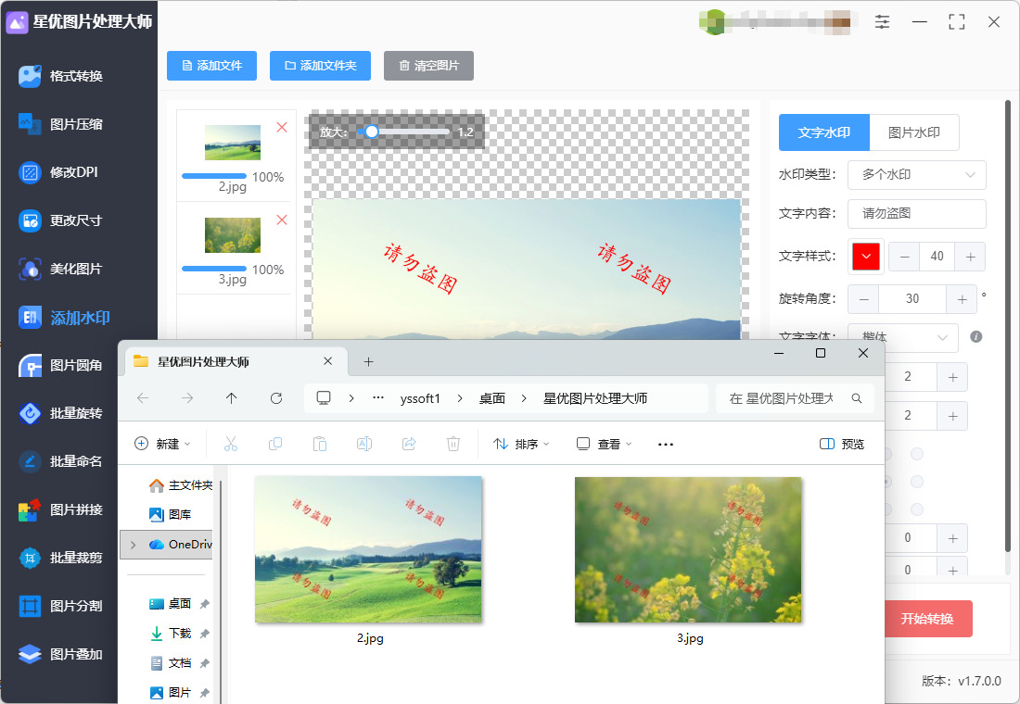Open the 查看 view dropdown
This screenshot has width=1020, height=704.
point(605,444)
